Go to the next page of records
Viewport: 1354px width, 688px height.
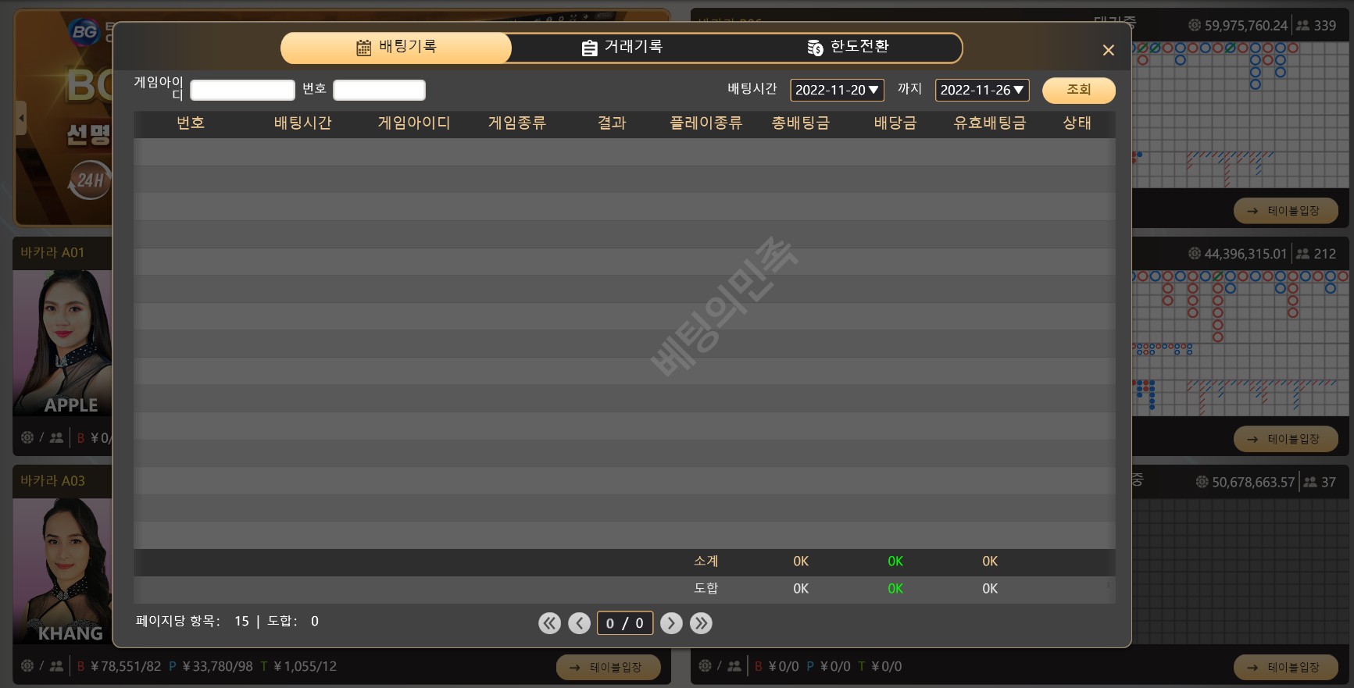click(671, 623)
